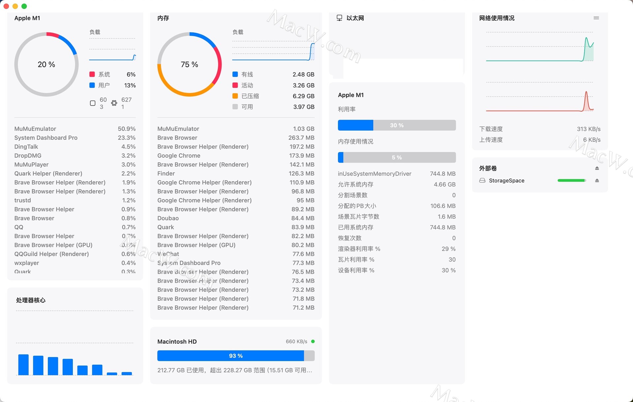Click the memory 75% ring gauge
This screenshot has width=633, height=402.
click(x=190, y=64)
